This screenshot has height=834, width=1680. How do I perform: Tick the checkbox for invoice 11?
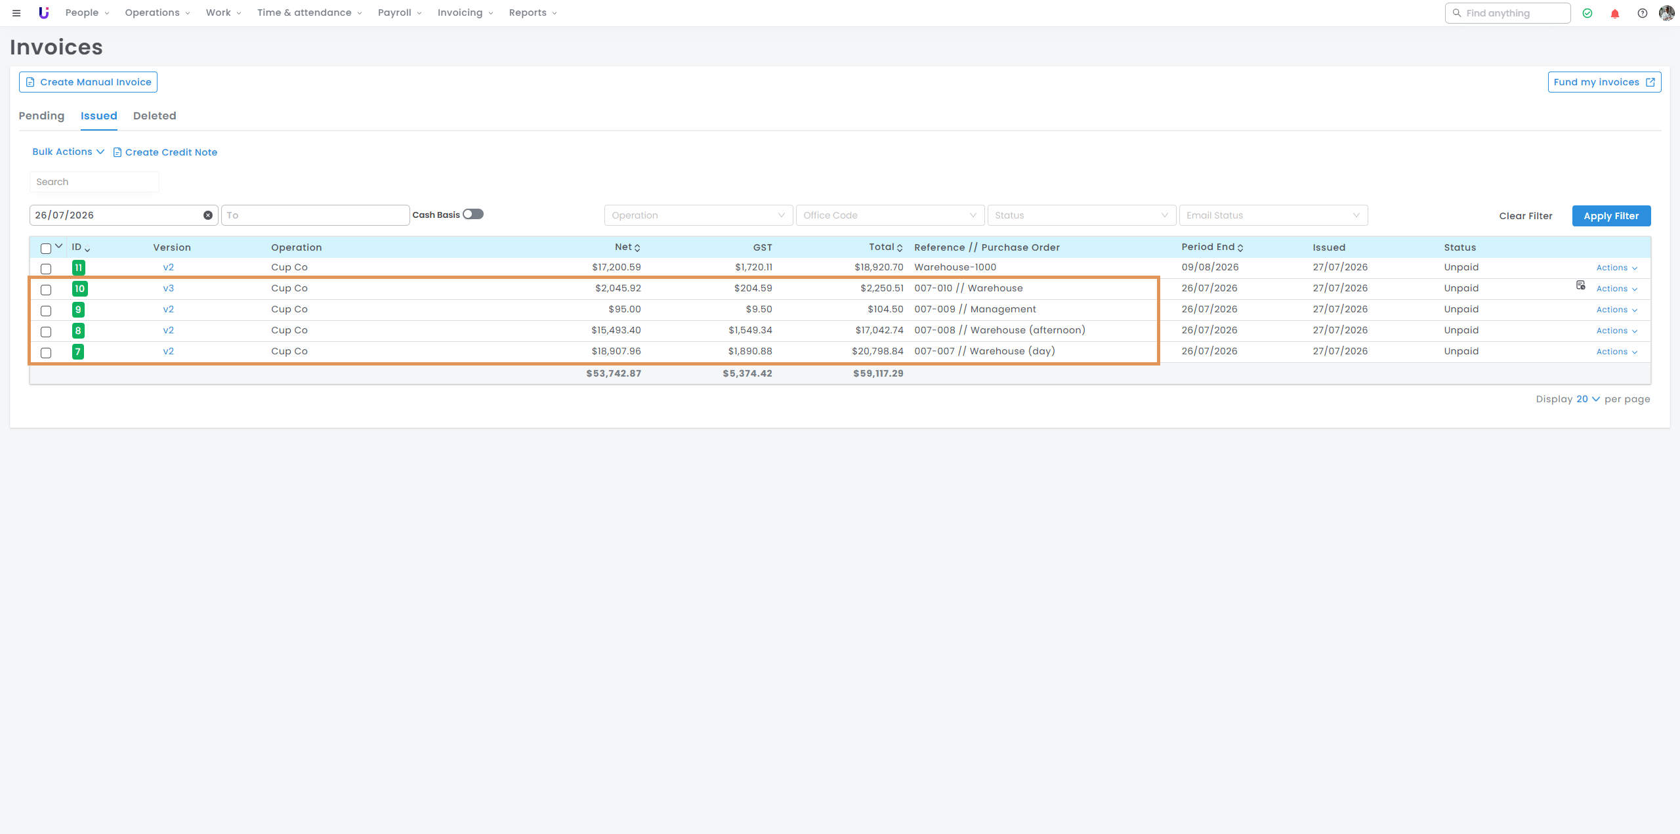[x=46, y=268]
